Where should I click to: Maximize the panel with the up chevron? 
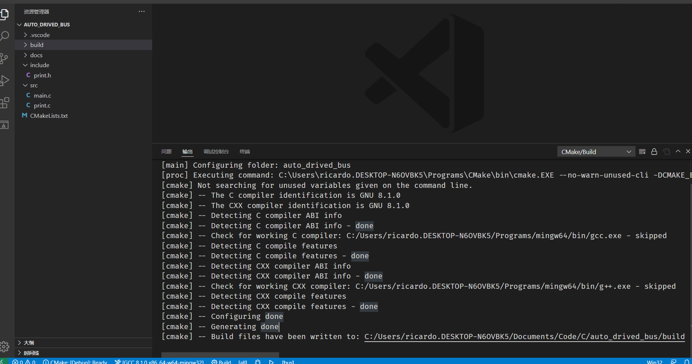pyautogui.click(x=678, y=151)
